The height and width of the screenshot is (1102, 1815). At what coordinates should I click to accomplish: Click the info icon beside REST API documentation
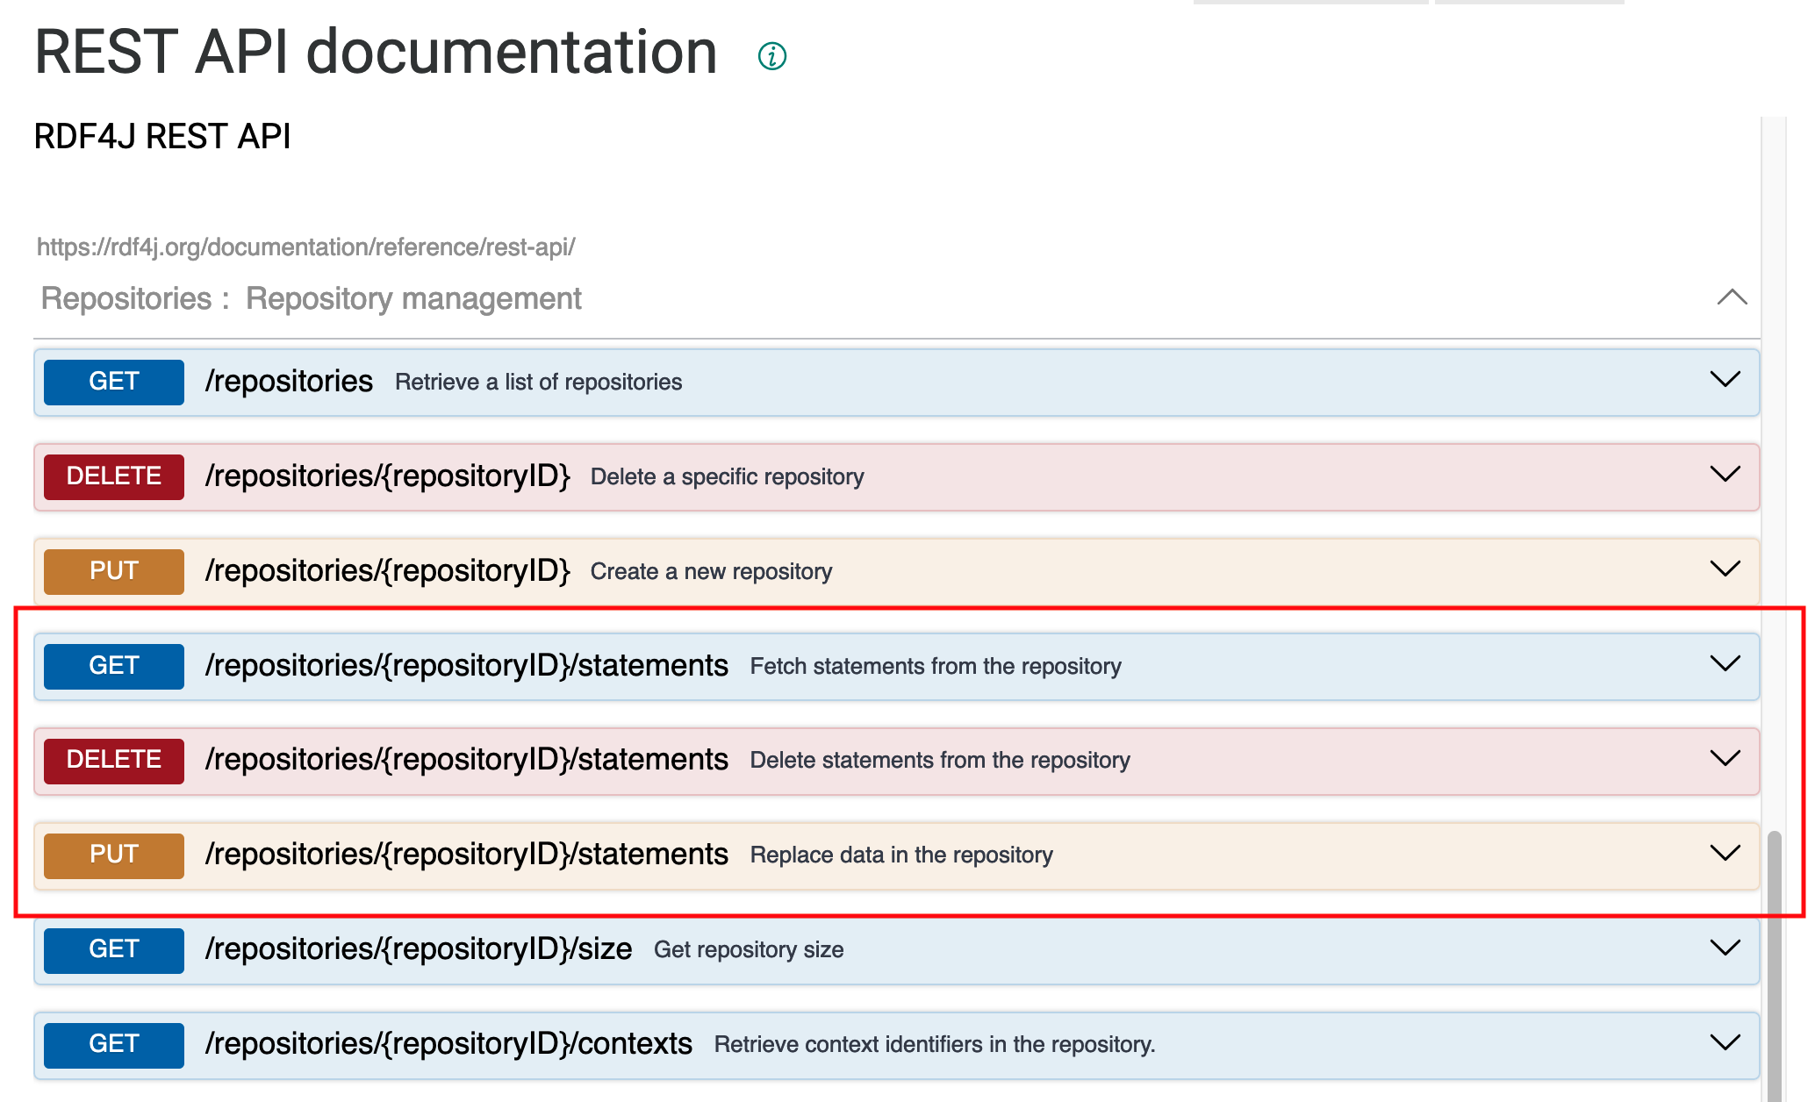[x=772, y=56]
